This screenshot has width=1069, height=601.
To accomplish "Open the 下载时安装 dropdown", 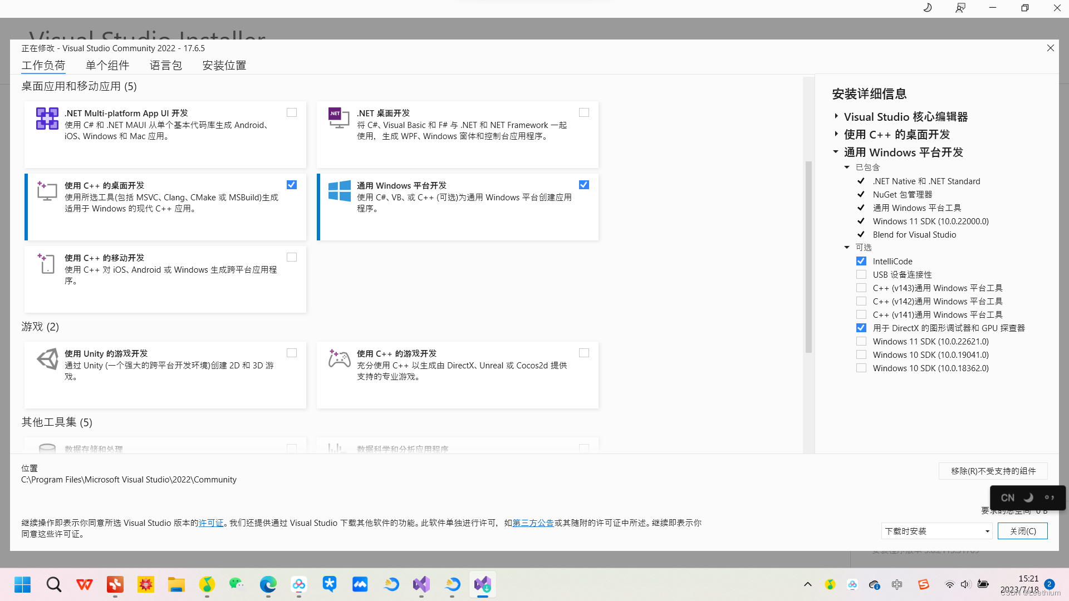I will click(937, 531).
